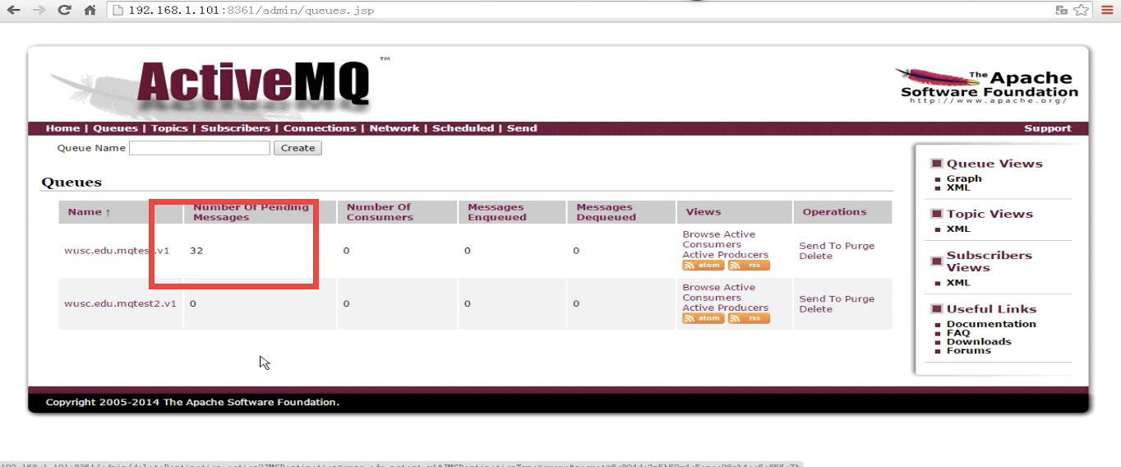Open the Network menu item
This screenshot has width=1121, height=467.
pos(394,128)
